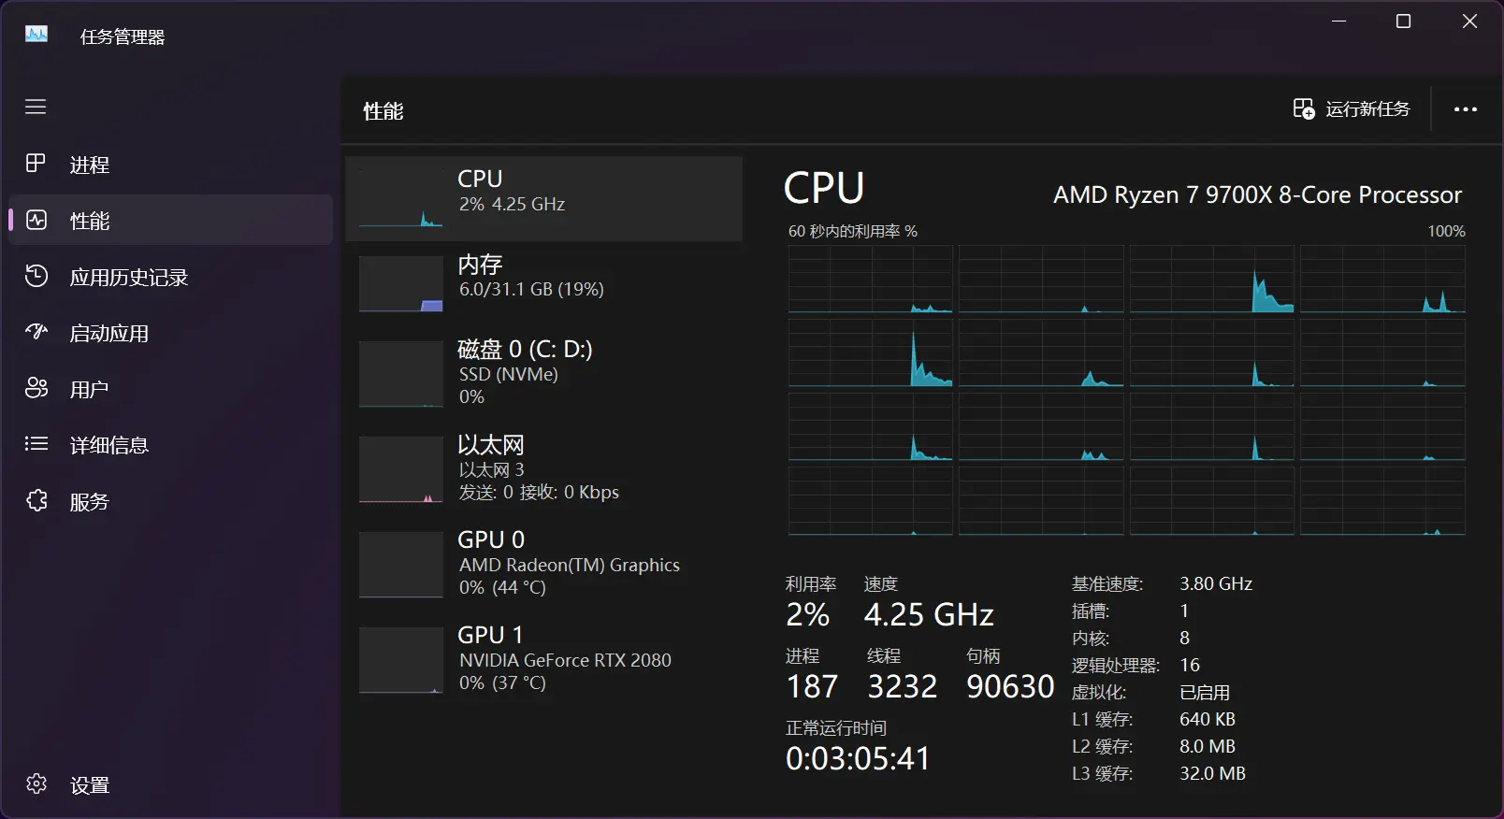Screen dimensions: 1504x819
Task: Click the L2 缓存 value 8.0 MB
Action: [x=1208, y=746]
